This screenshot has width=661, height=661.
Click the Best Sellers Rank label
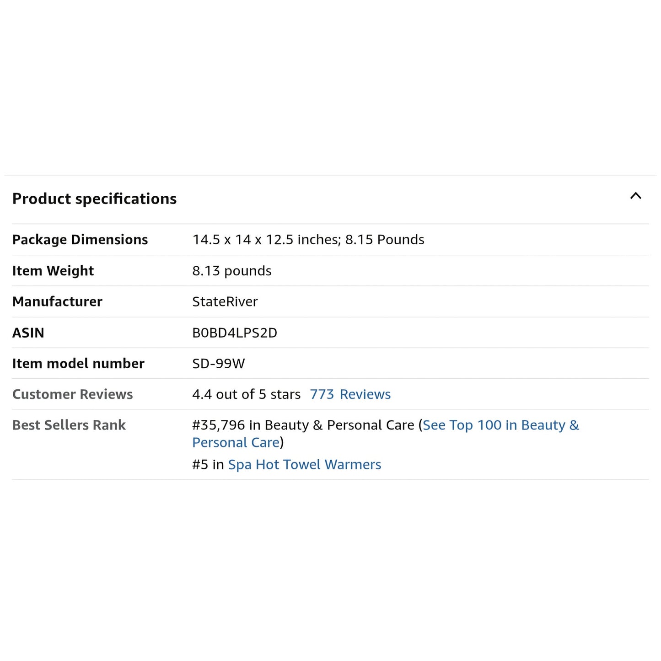click(69, 425)
